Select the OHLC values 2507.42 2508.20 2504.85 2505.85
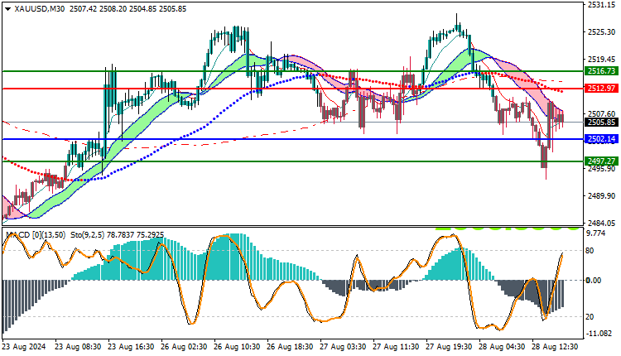The height and width of the screenshot is (356, 621). point(128,9)
